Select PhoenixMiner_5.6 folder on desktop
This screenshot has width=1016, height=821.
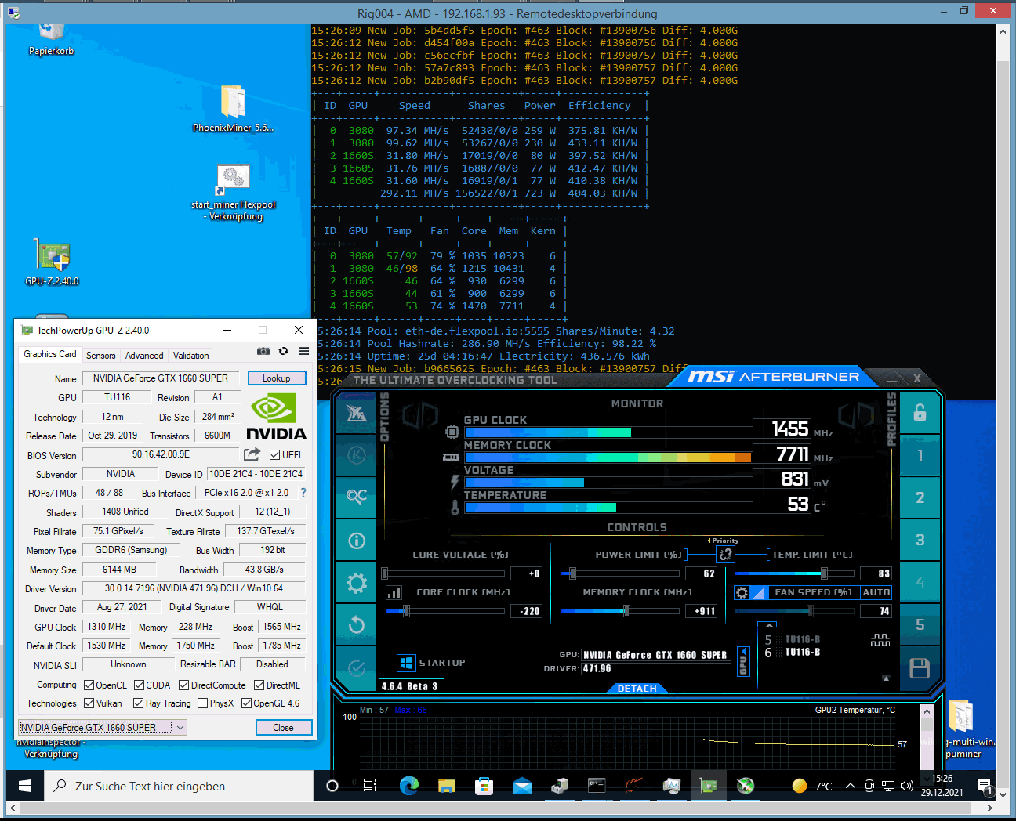233,108
